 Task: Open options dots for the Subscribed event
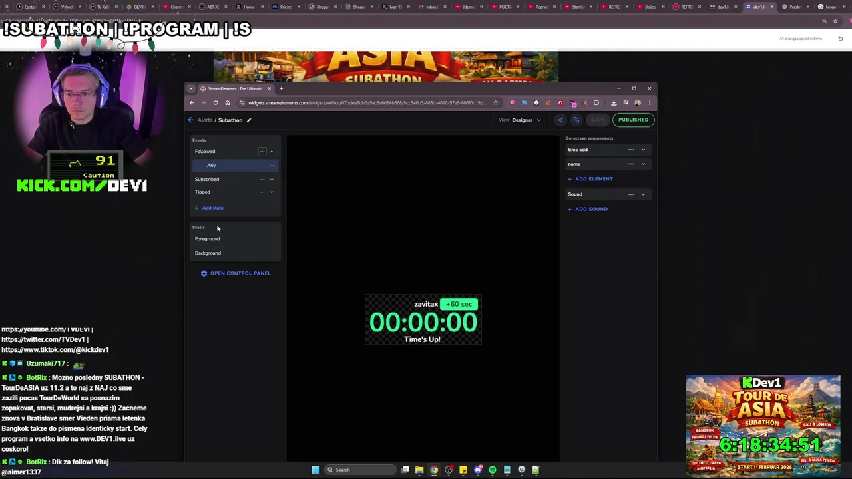point(262,180)
